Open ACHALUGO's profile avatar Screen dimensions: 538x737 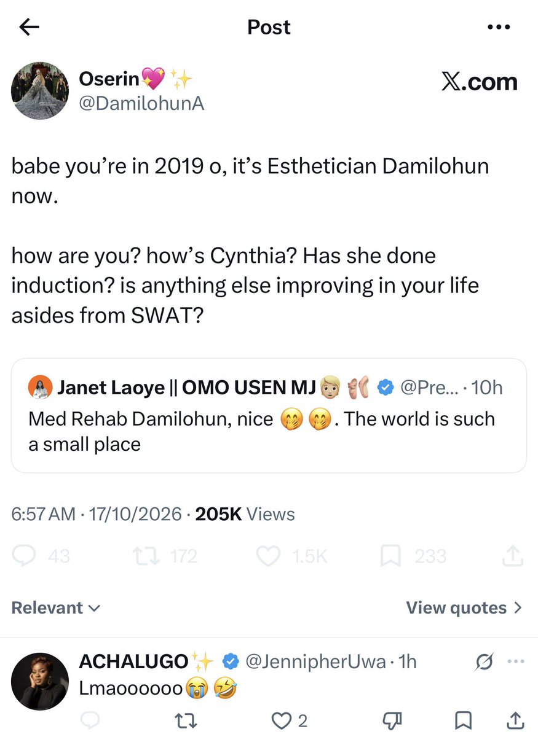click(40, 681)
